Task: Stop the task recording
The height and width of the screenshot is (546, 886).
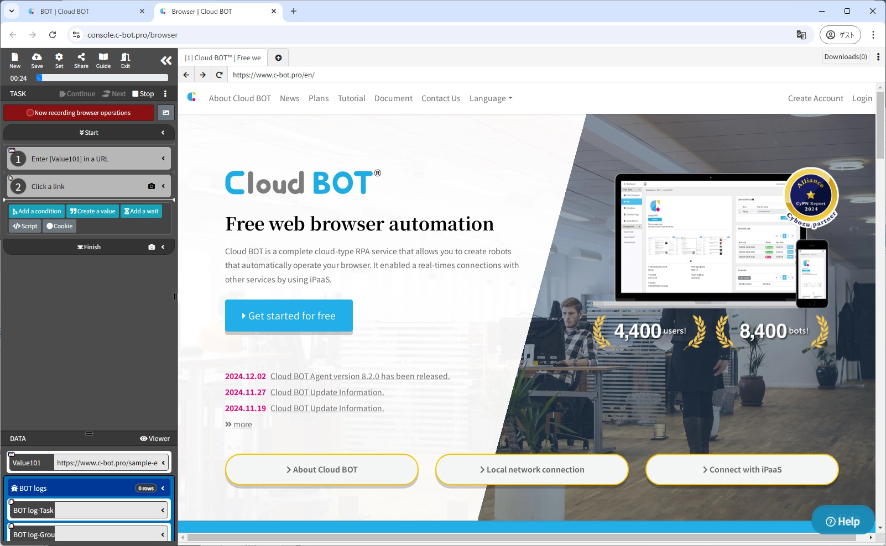Action: 143,94
